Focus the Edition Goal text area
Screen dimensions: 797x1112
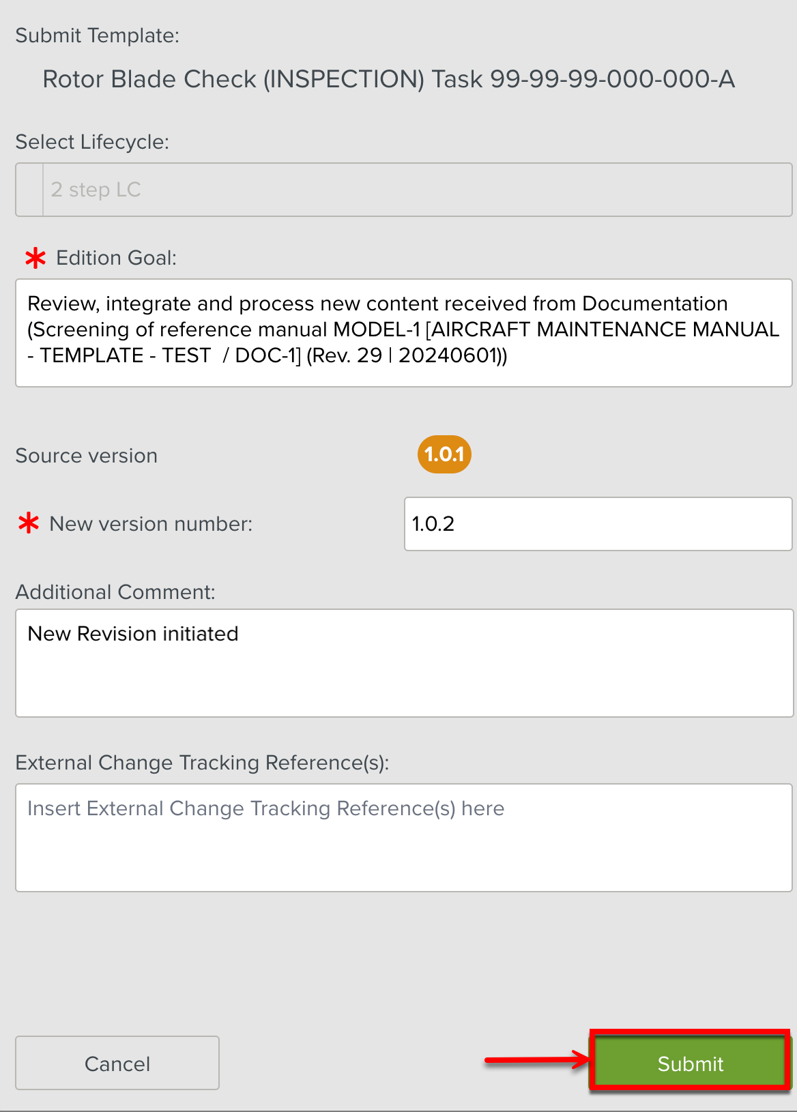click(403, 332)
